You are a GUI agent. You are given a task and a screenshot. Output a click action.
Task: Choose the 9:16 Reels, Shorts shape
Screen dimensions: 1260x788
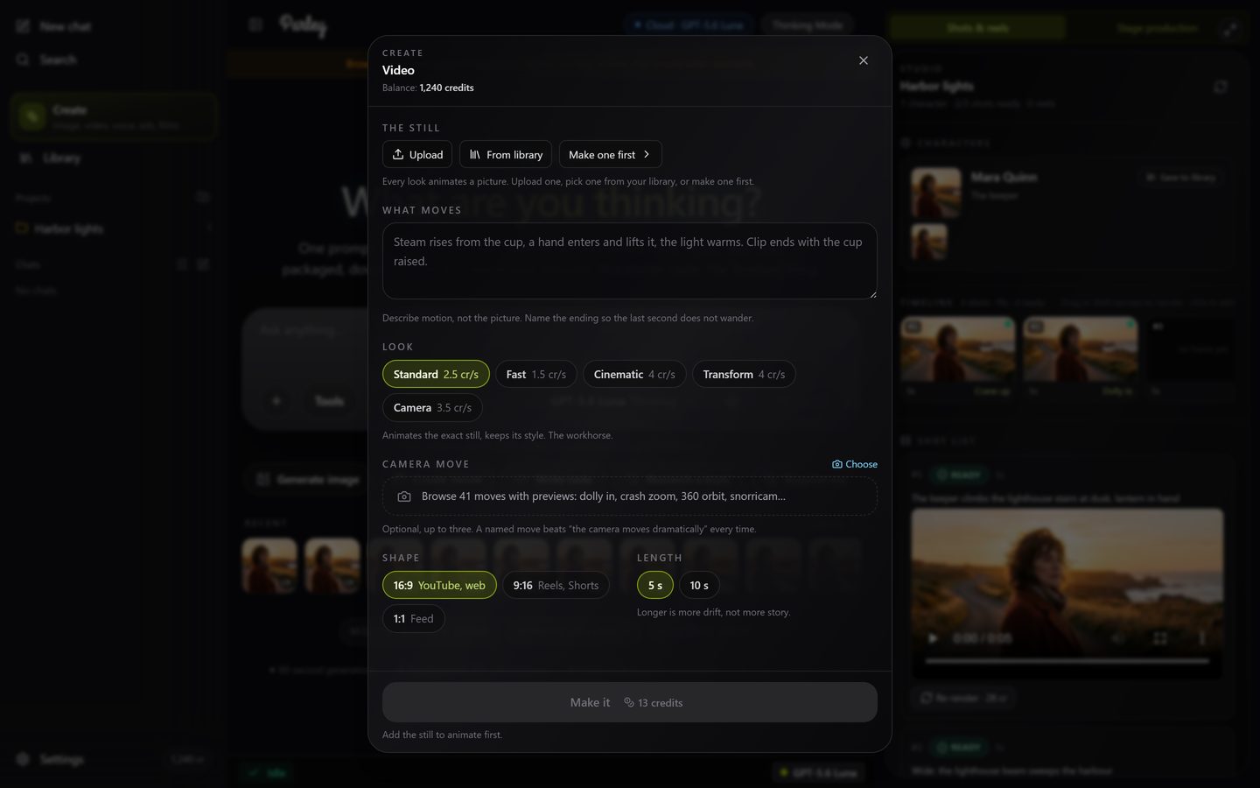(x=556, y=585)
